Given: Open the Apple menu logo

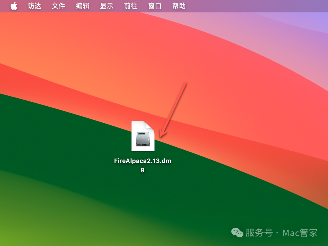Looking at the screenshot, I should [x=14, y=6].
